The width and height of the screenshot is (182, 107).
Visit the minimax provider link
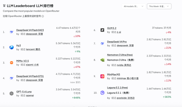click(128, 78)
